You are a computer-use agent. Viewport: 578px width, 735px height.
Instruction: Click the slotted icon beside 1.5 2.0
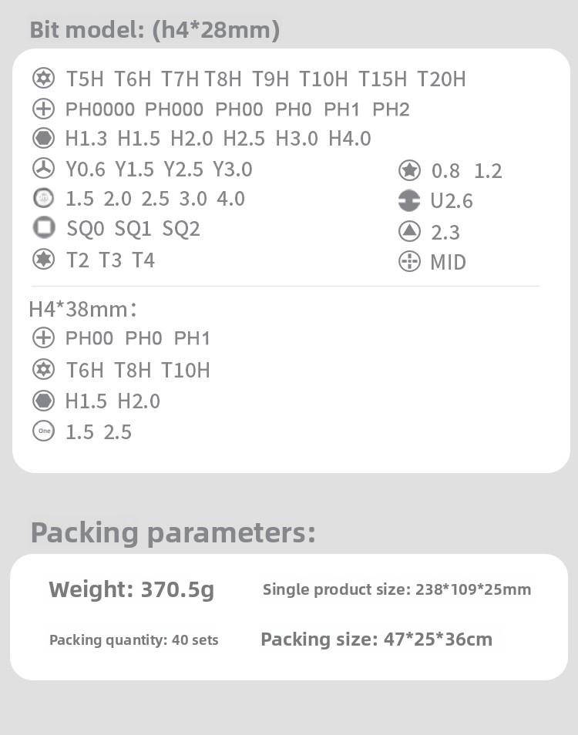tap(44, 198)
